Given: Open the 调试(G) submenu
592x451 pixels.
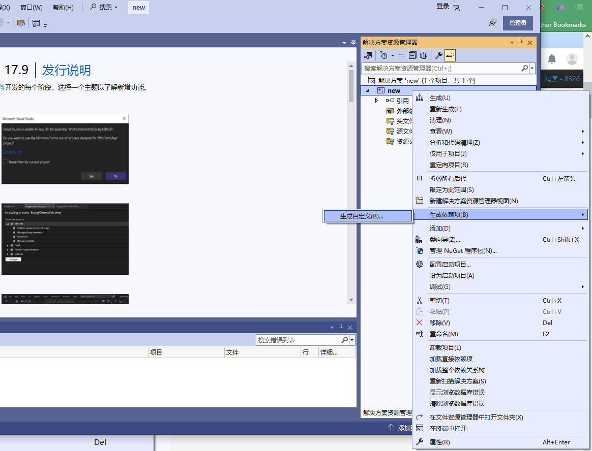Looking at the screenshot, I should [500, 286].
